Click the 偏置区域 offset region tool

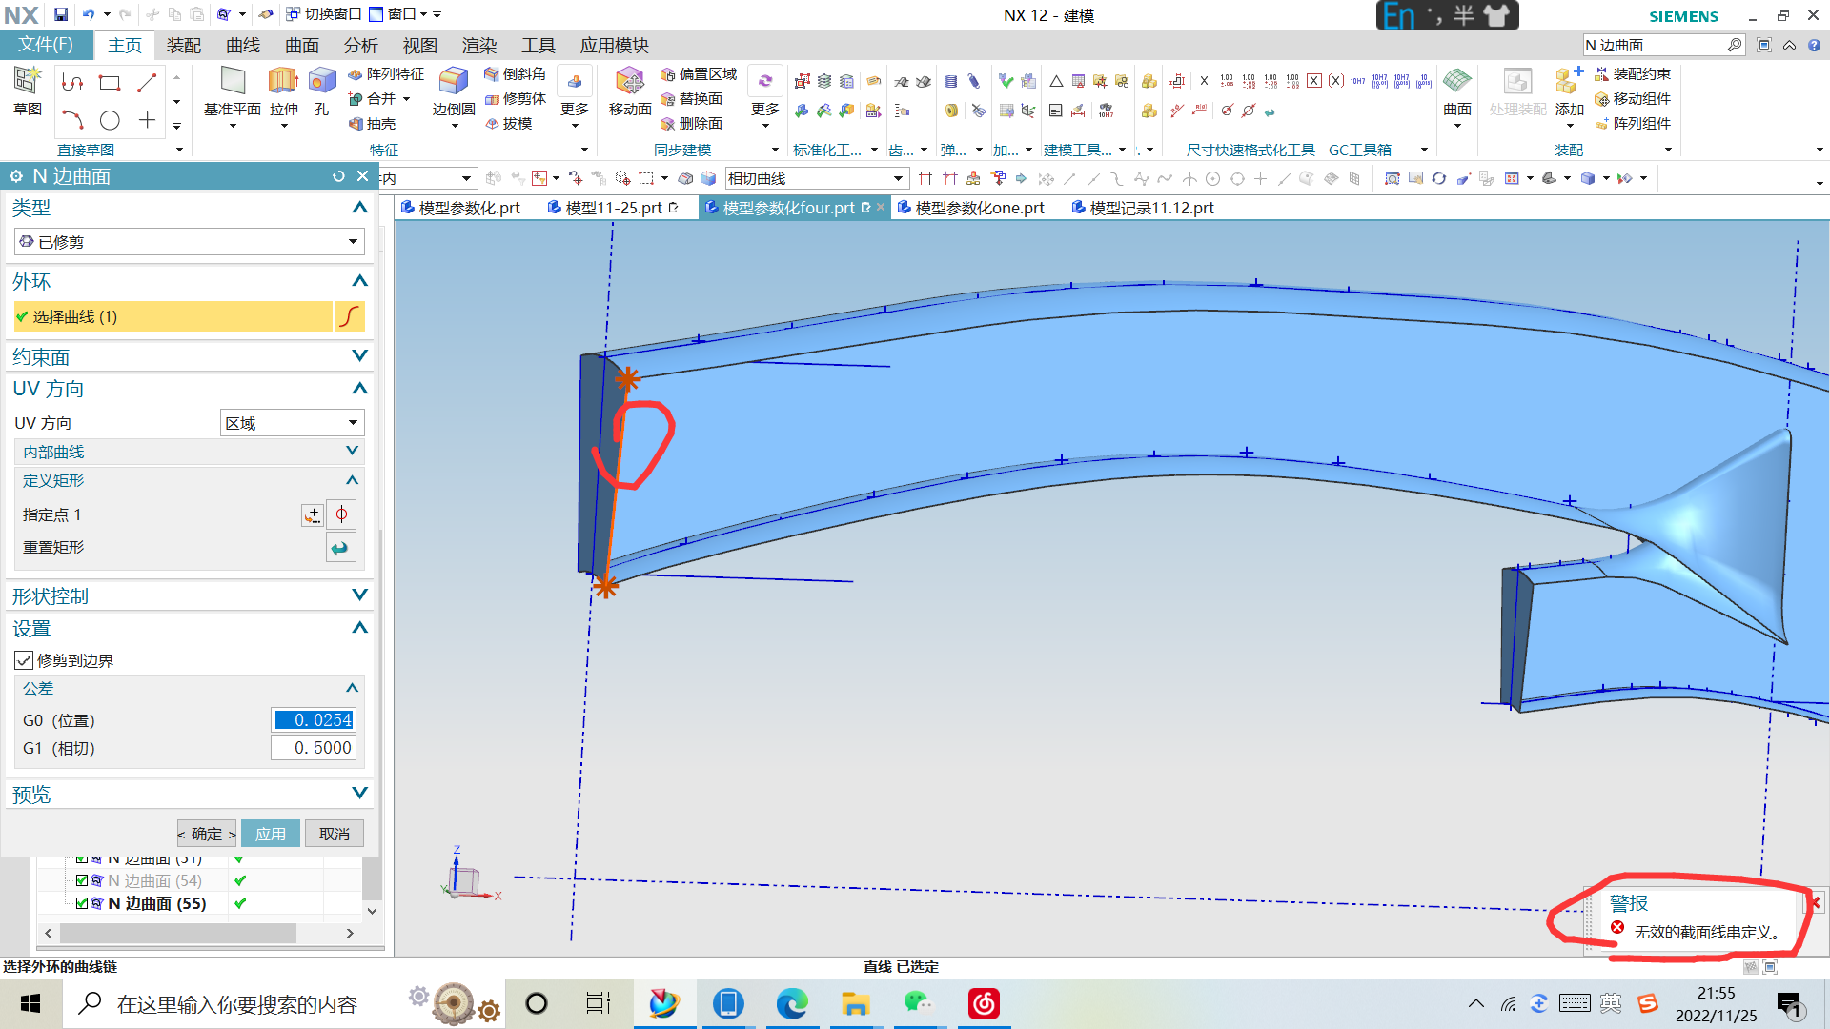click(699, 73)
